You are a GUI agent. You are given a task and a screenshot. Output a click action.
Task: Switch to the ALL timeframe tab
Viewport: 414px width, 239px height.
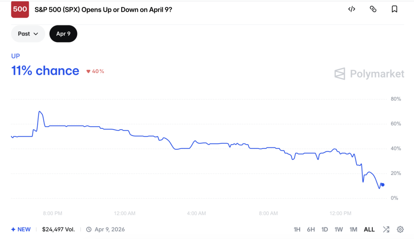click(x=369, y=229)
